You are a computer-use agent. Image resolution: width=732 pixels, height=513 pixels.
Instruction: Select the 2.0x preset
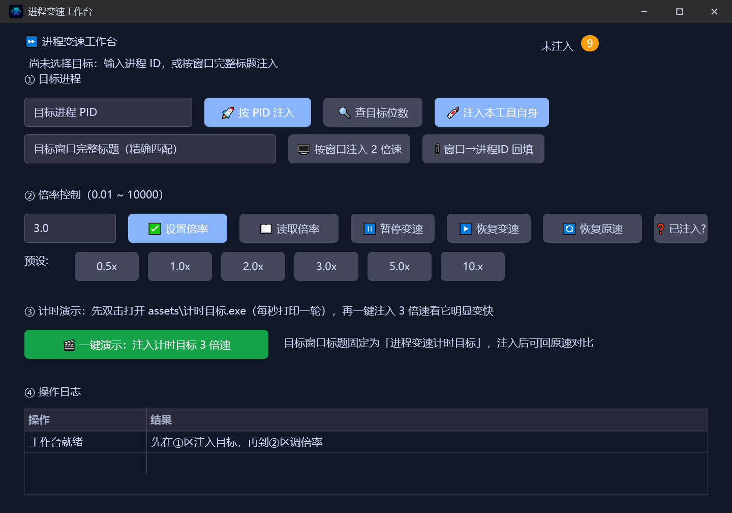[x=253, y=266]
